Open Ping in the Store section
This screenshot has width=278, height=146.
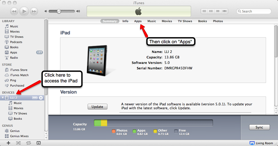coord(13,80)
